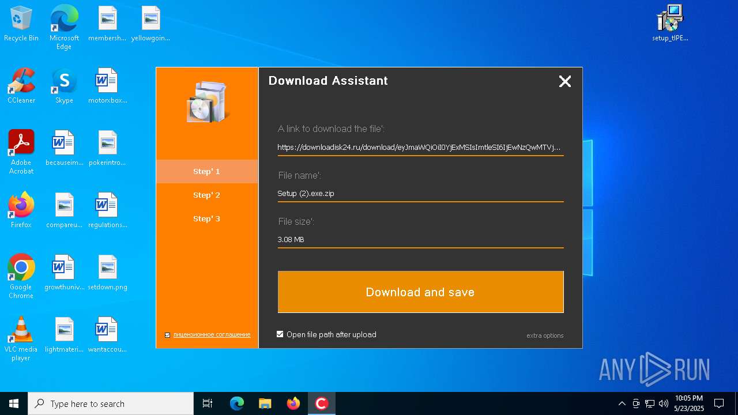Click the File size field 3.08 MB
Image resolution: width=738 pixels, height=415 pixels.
pyautogui.click(x=420, y=240)
